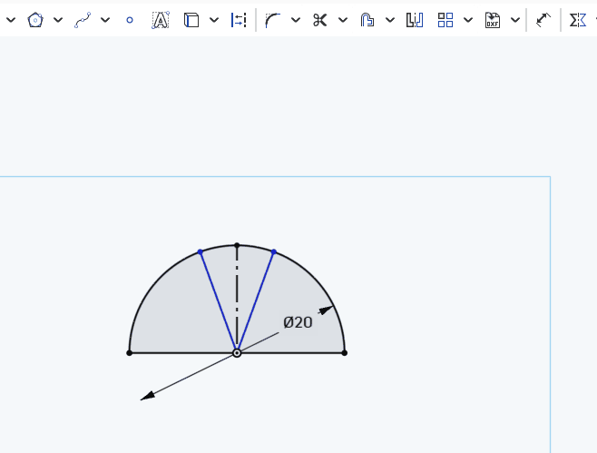Open the Spline tool dropdown arrow
The height and width of the screenshot is (453, 597).
[x=105, y=20]
